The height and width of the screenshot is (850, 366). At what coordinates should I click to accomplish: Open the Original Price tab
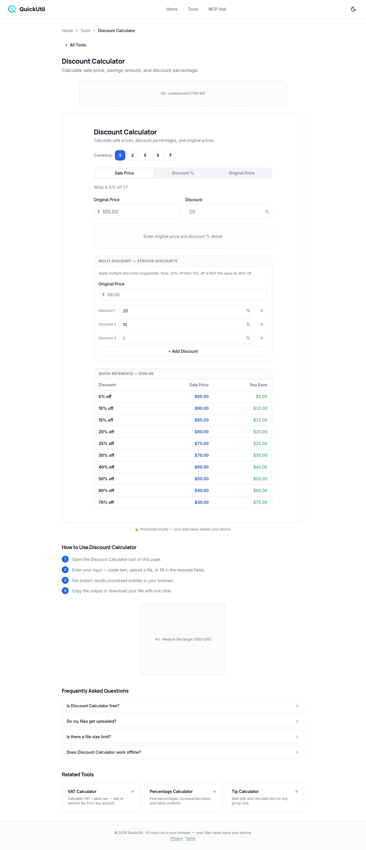(241, 173)
